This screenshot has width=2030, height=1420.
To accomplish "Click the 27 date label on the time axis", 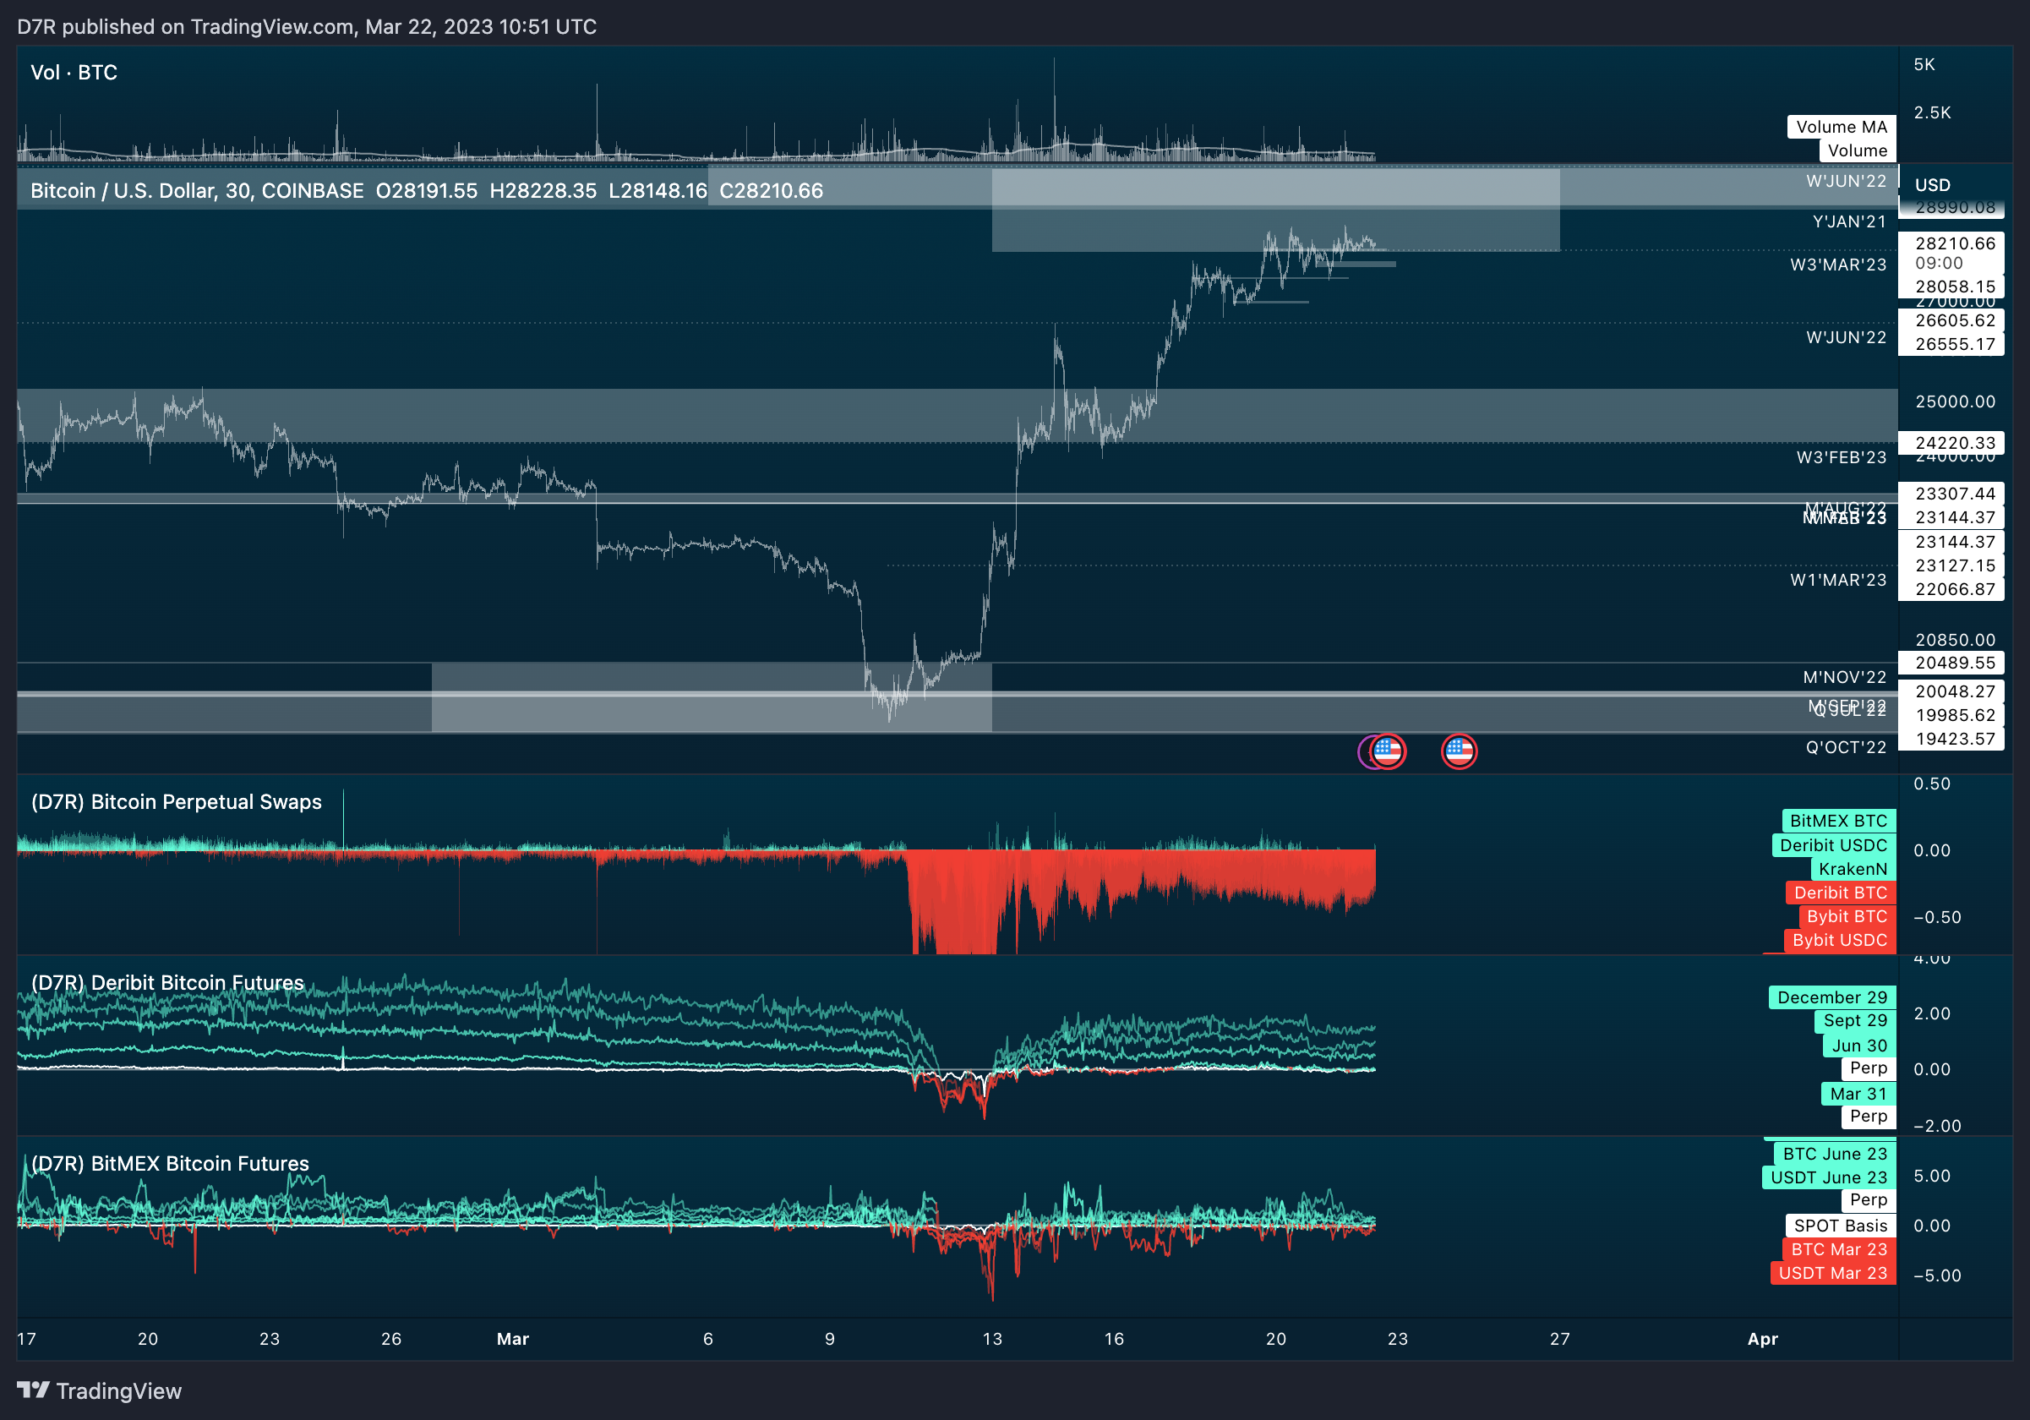I will click(x=1559, y=1339).
